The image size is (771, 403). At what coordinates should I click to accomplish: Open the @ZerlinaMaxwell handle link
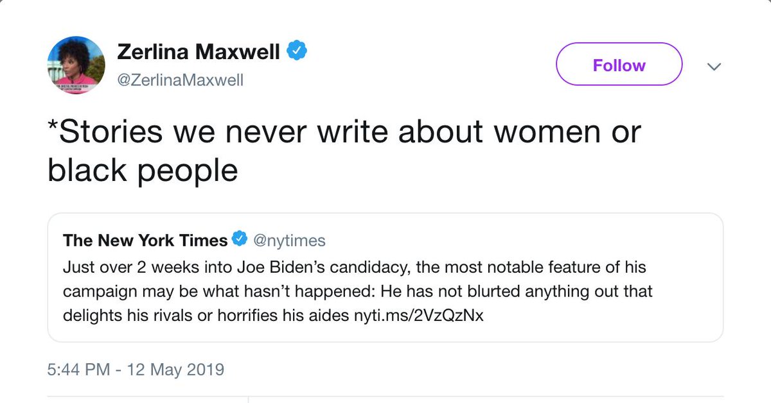[x=180, y=80]
